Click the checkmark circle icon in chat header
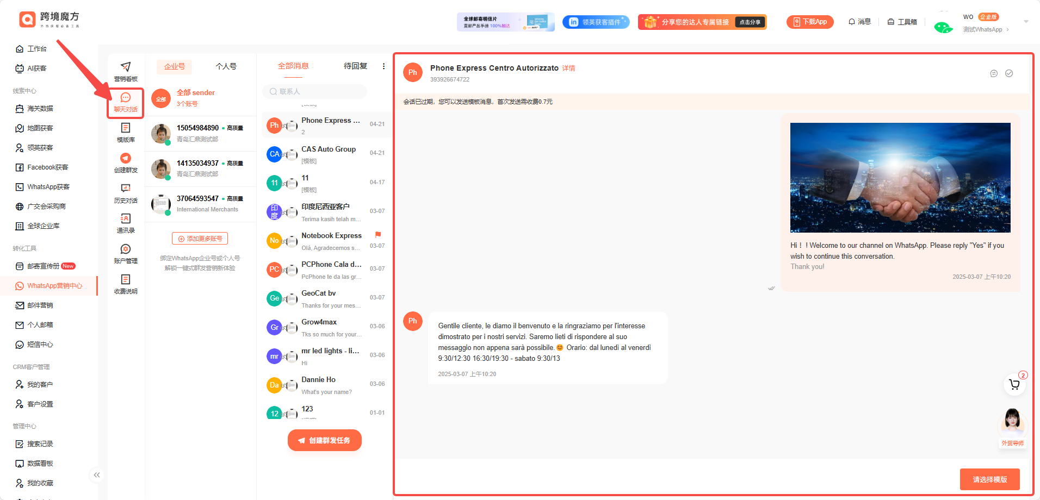The image size is (1040, 500). (x=1009, y=73)
